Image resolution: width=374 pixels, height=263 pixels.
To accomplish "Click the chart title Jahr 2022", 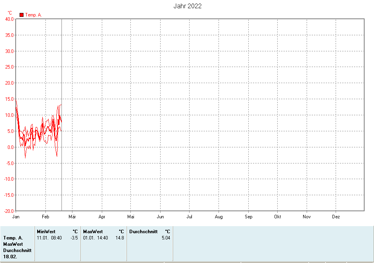I will coord(188,6).
